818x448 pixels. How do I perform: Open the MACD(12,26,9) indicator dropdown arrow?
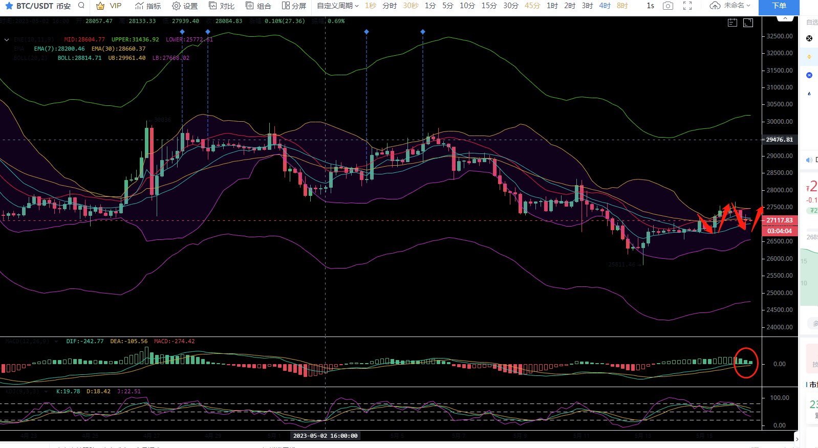point(56,342)
